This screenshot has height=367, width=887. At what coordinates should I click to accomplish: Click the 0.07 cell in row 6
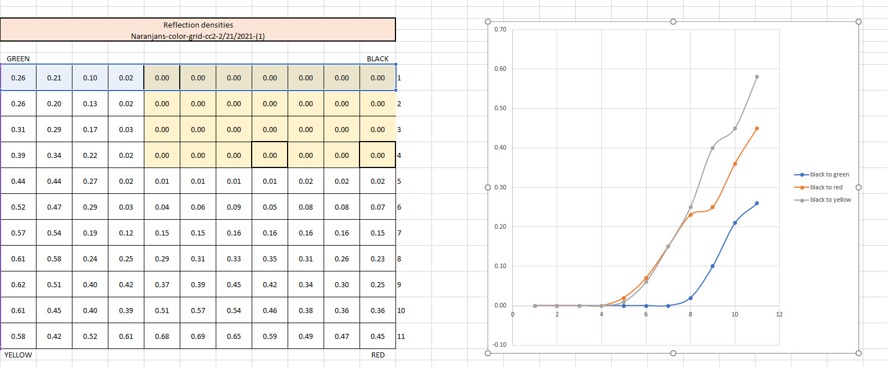[377, 207]
